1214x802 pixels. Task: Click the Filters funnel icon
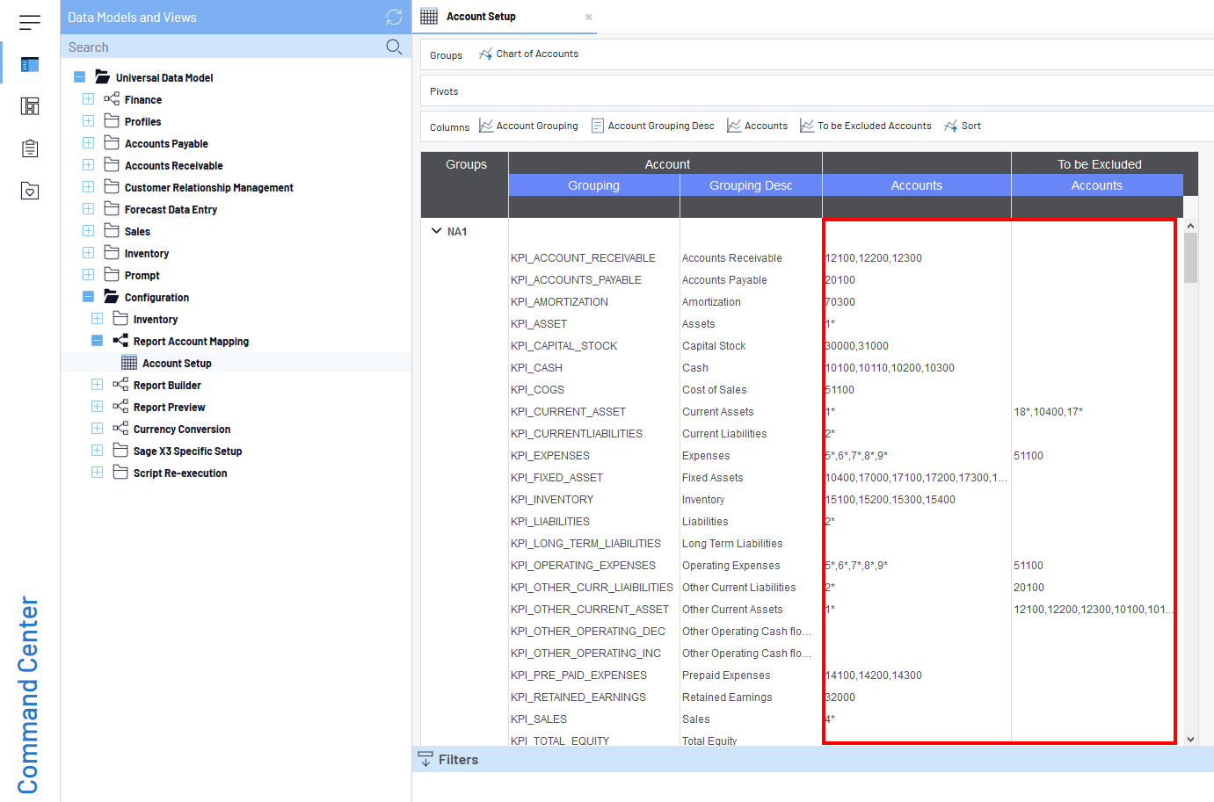(x=425, y=759)
